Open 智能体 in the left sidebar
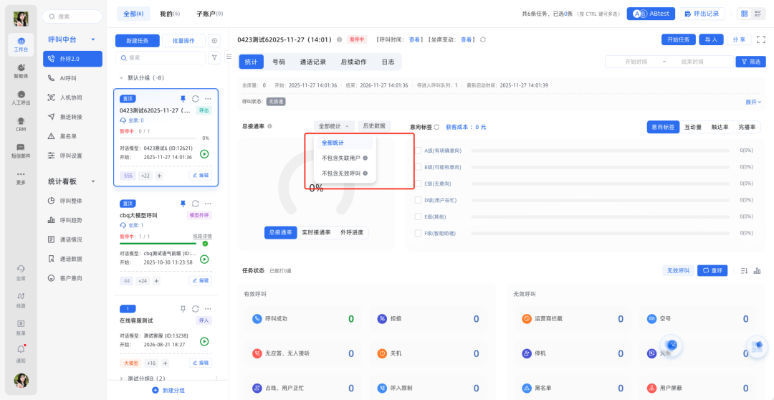This screenshot has height=400, width=774. [x=21, y=70]
